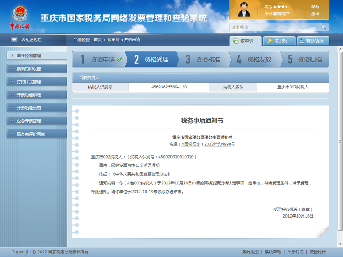
Task: Click taxpayer ID 456936265894120
Action: (169, 87)
